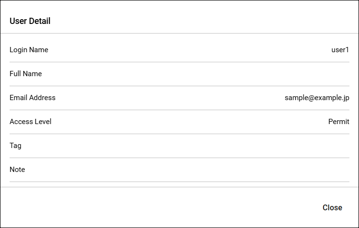Image resolution: width=359 pixels, height=228 pixels.
Task: Click the Login Name label
Action: pos(29,50)
